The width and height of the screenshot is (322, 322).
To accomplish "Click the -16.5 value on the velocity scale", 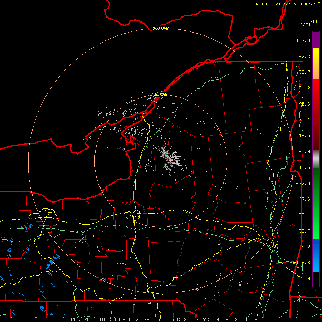I will click(x=303, y=167).
